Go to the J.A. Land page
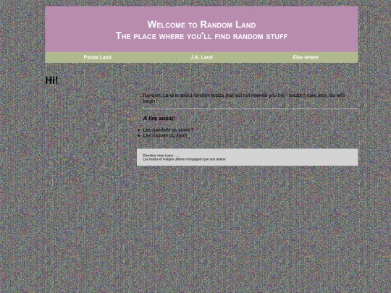The width and height of the screenshot is (391, 293). [x=201, y=57]
